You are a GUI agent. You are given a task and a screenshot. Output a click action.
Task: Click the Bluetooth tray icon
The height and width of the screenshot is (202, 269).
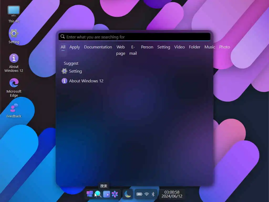153,194
